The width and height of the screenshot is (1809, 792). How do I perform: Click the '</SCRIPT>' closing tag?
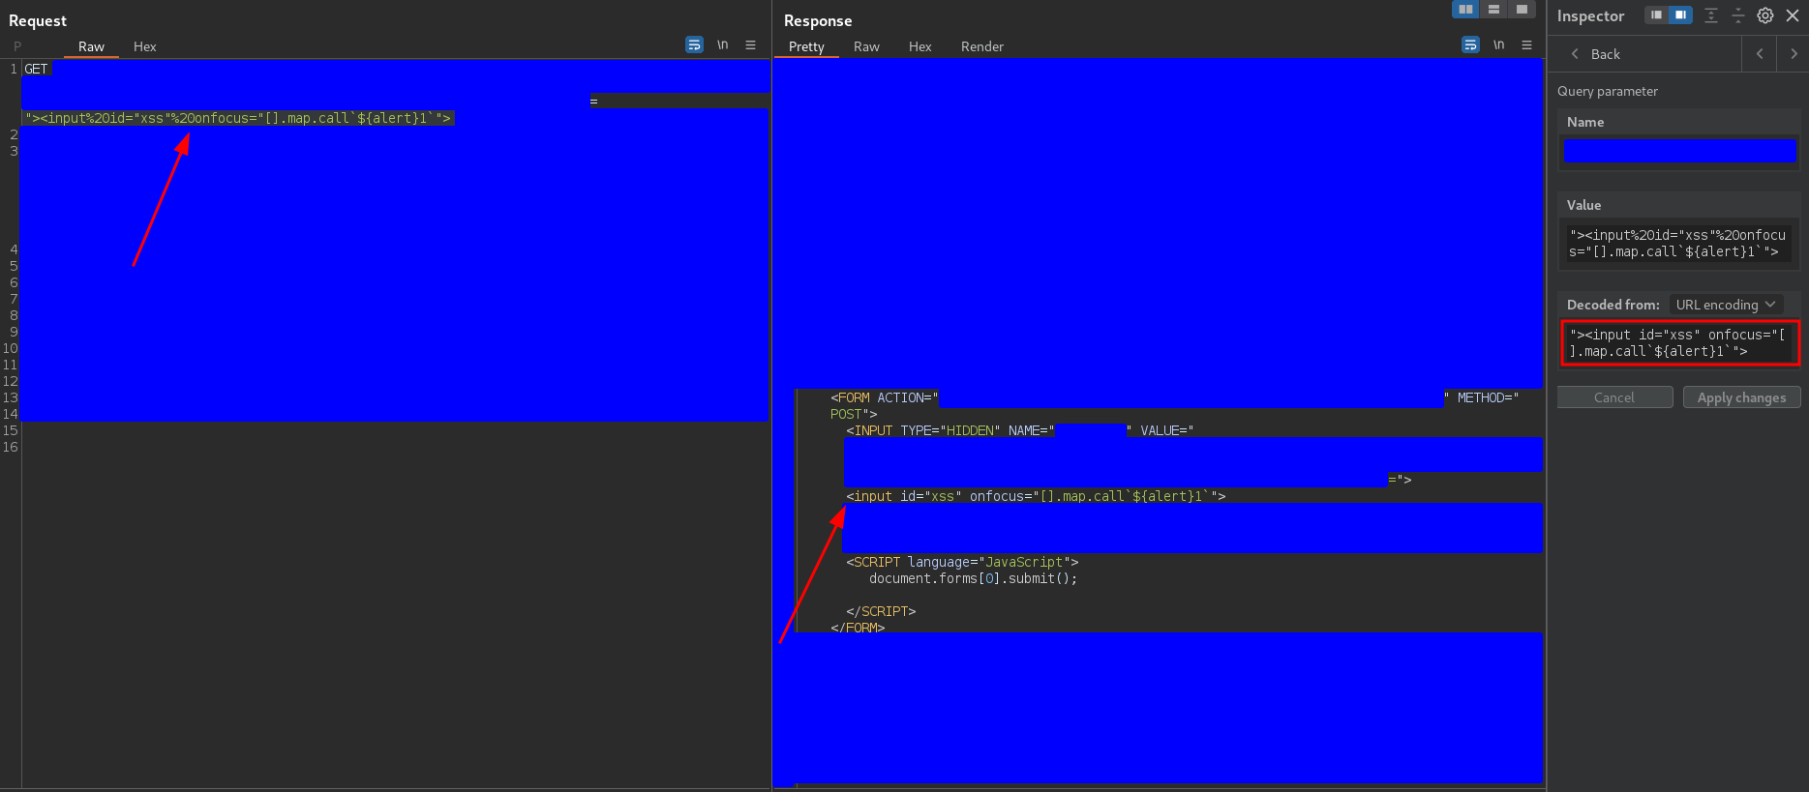click(x=881, y=611)
